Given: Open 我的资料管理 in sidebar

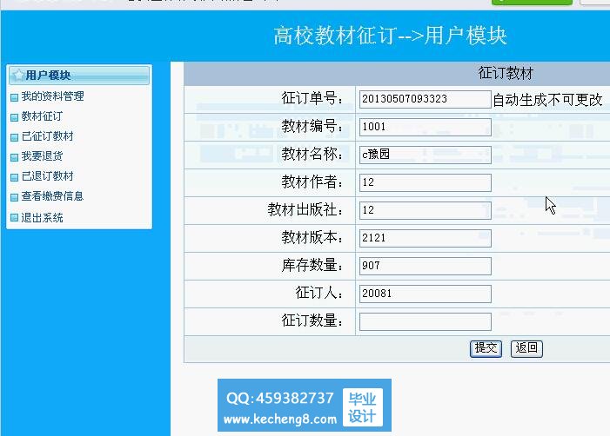Looking at the screenshot, I should (52, 96).
